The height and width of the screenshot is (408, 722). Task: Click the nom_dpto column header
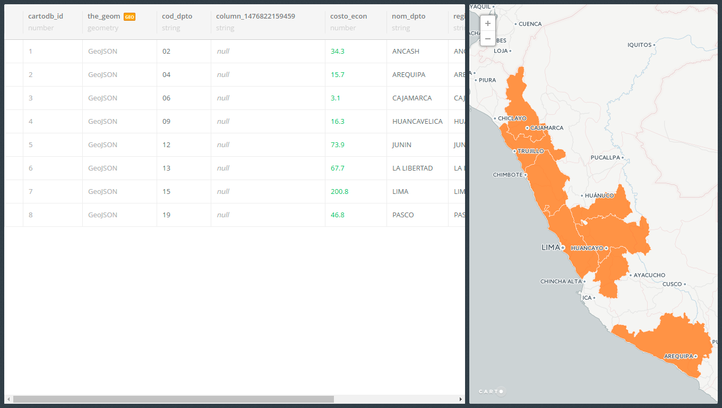[x=408, y=16]
